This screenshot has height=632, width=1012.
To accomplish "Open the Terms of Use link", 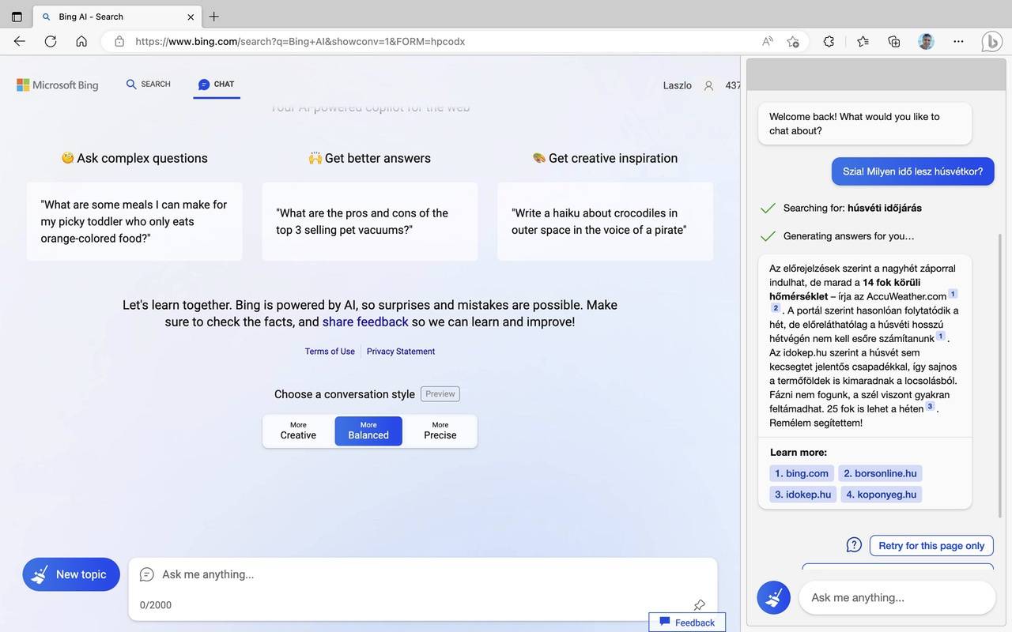I will pyautogui.click(x=330, y=352).
